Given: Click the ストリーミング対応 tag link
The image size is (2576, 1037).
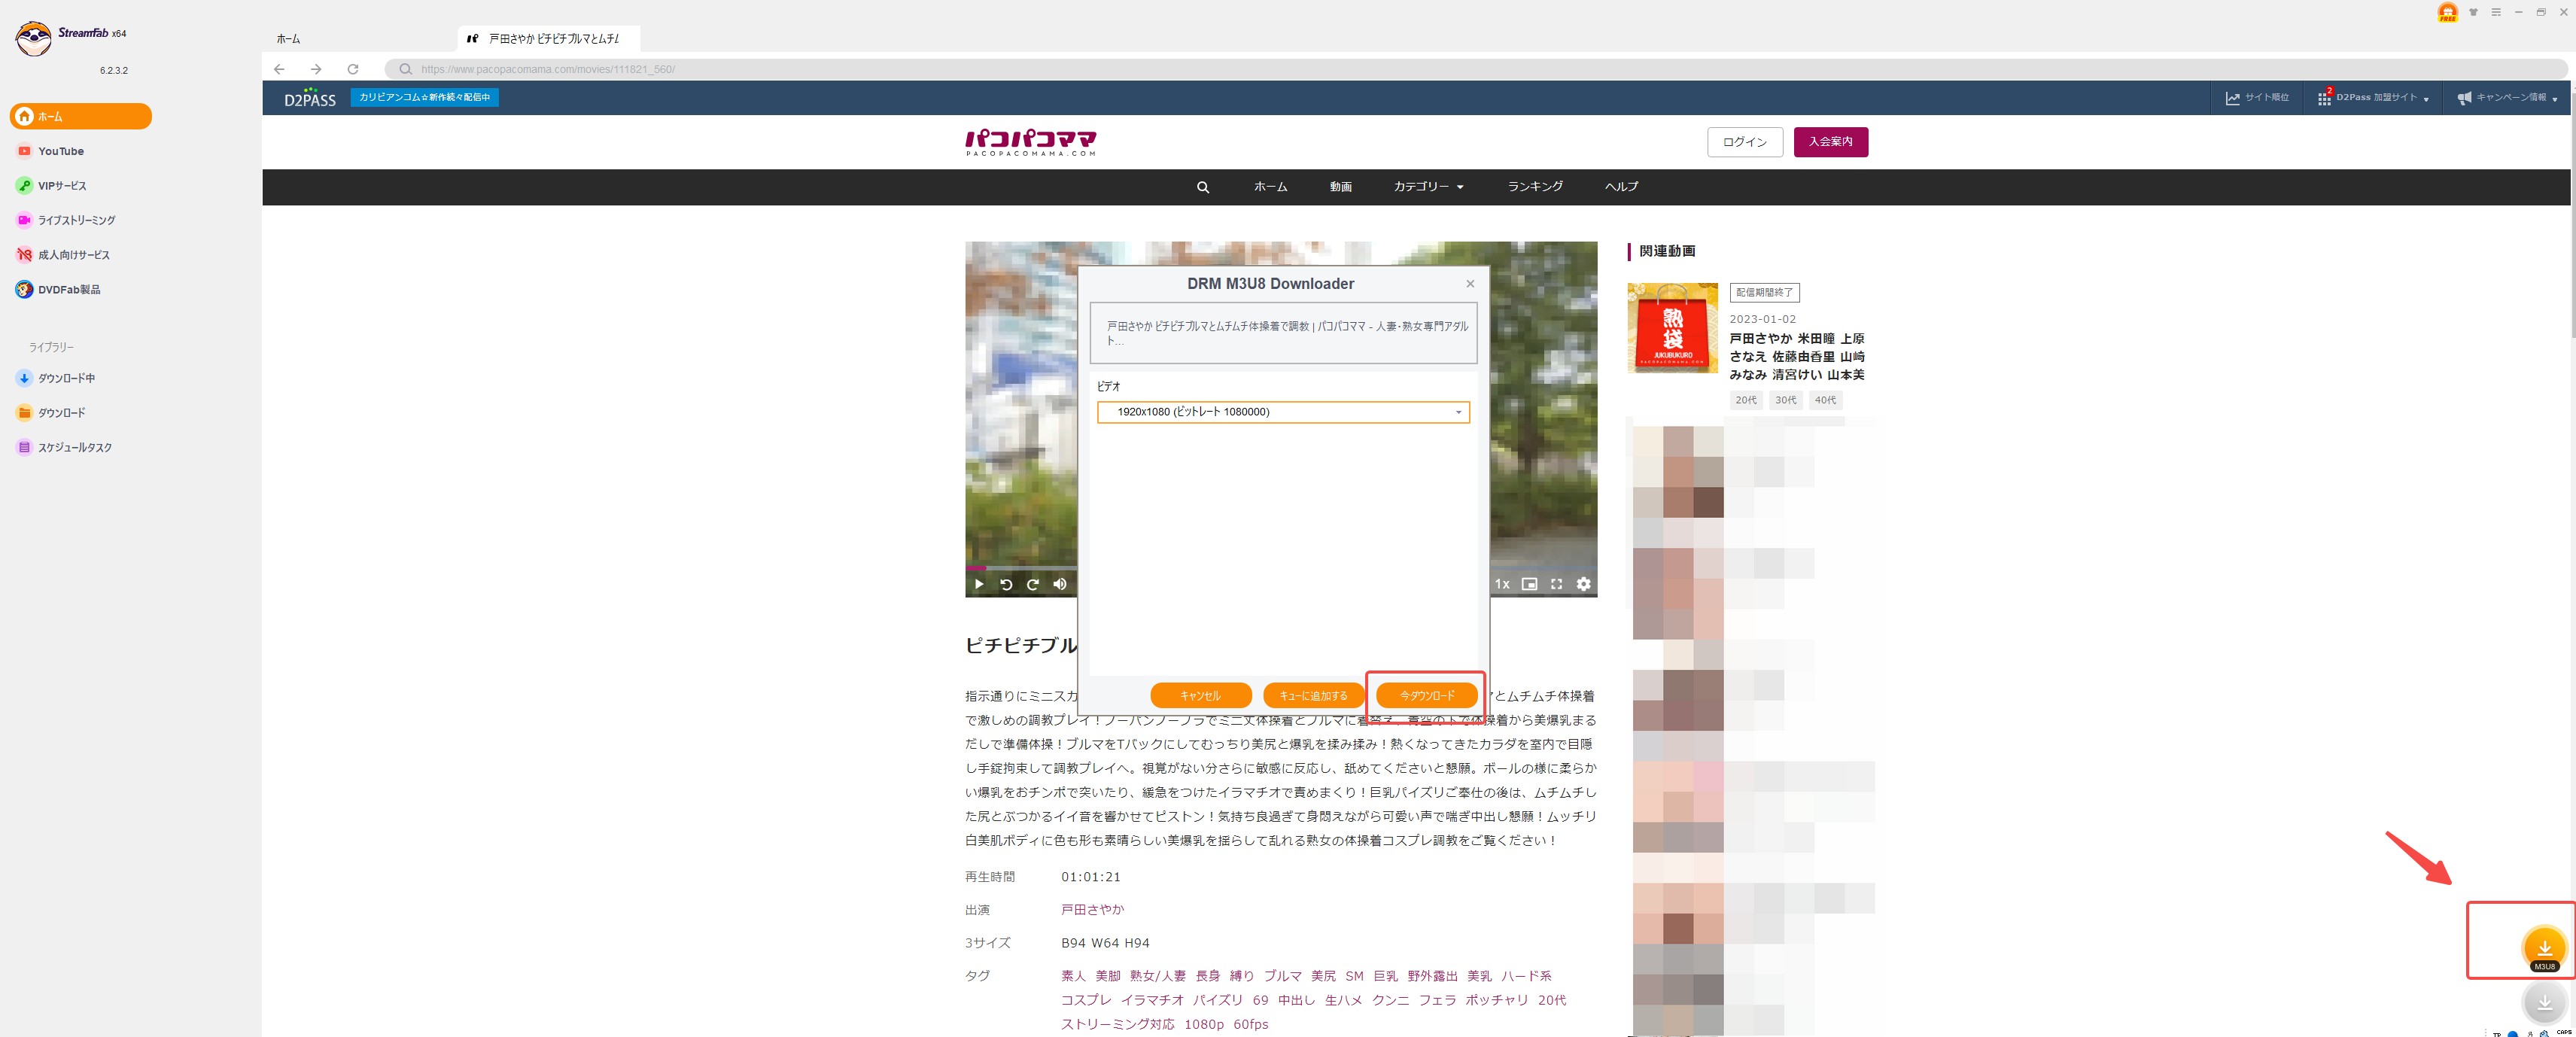Looking at the screenshot, I should 1117,1024.
